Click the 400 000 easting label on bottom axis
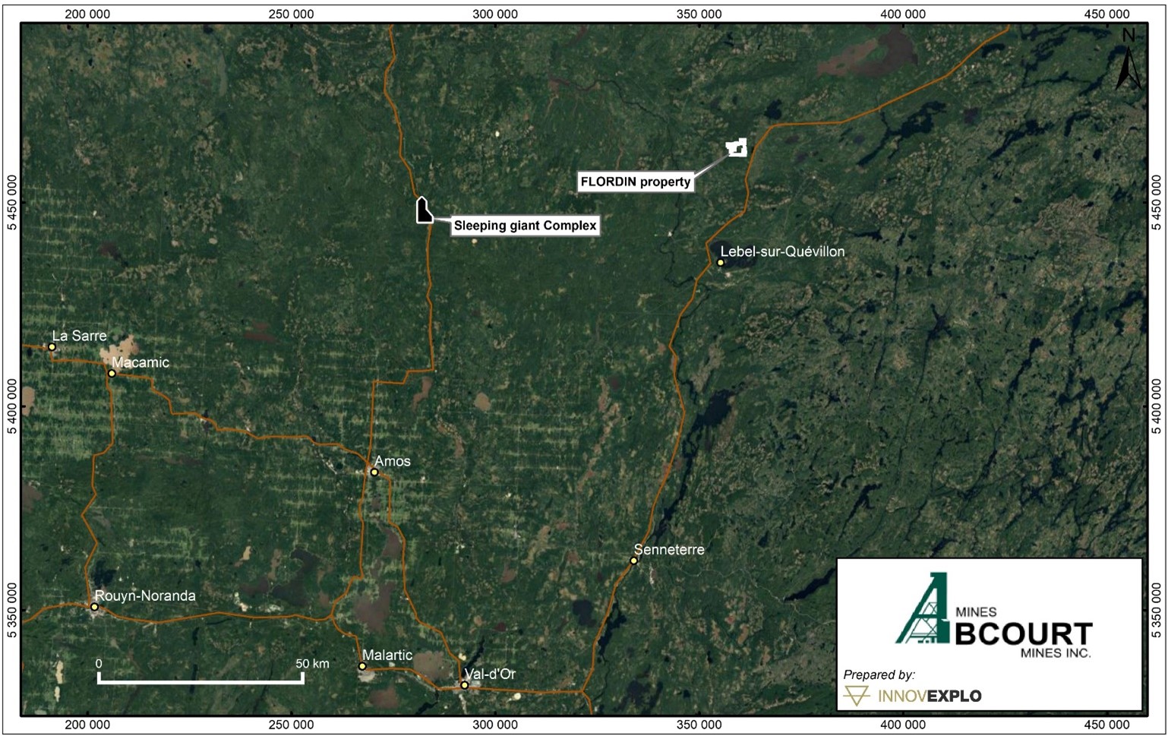Screen dimensions: 1168x736 pyautogui.click(x=903, y=725)
